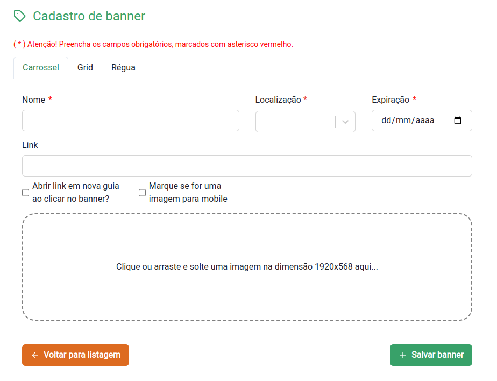497x381 pixels.
Task: Open the calendar picker in the Expiração field
Action: tap(458, 121)
